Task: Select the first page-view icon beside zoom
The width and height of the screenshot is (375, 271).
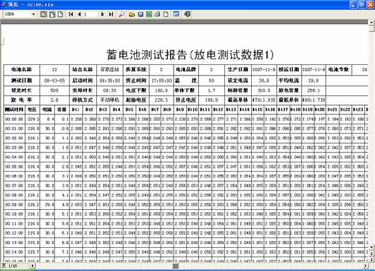Action: point(43,14)
